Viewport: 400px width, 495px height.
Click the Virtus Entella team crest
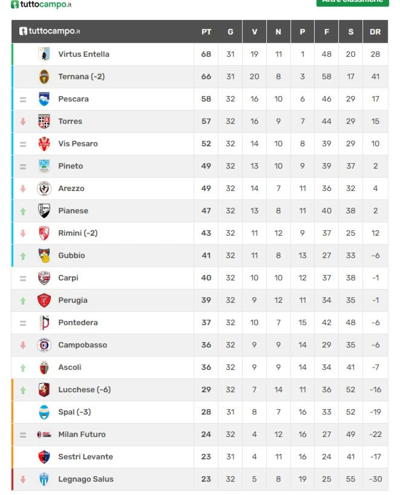[x=44, y=54]
